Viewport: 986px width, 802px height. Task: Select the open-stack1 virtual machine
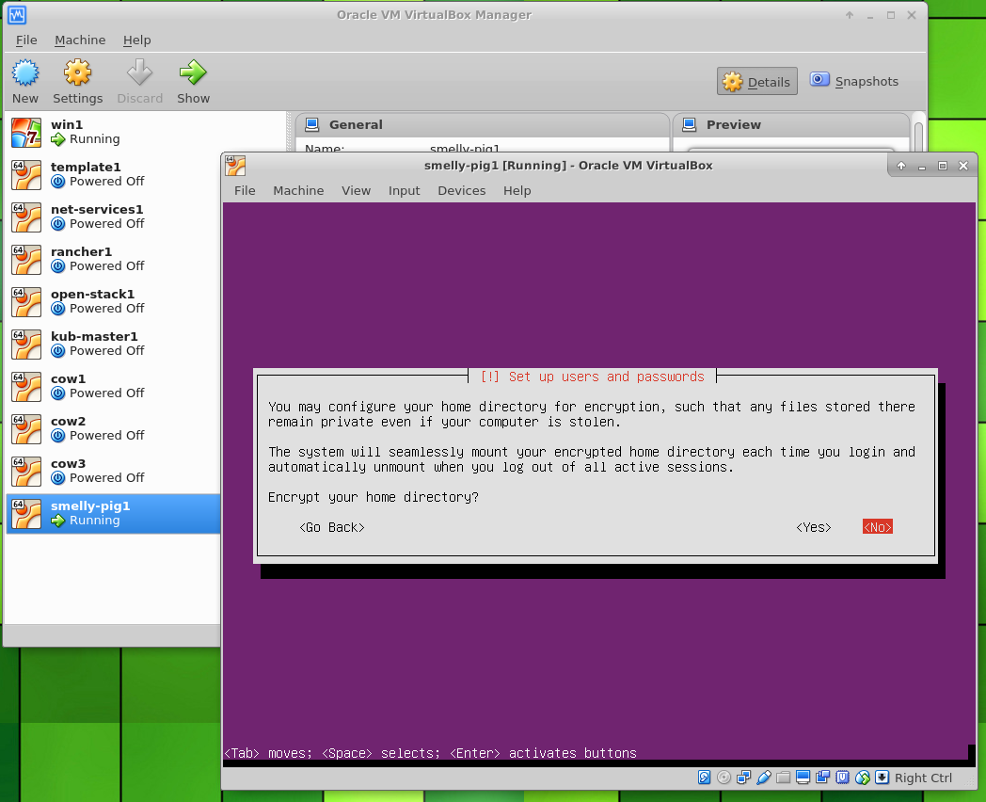[x=113, y=301]
